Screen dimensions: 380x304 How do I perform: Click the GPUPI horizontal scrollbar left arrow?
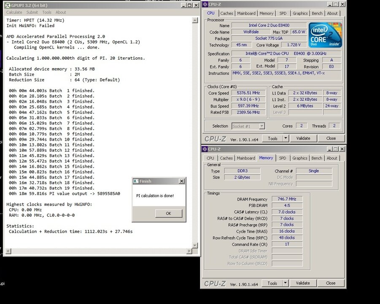[x=8, y=251]
